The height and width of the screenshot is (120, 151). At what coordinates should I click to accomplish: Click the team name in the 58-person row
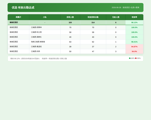pos(36,32)
